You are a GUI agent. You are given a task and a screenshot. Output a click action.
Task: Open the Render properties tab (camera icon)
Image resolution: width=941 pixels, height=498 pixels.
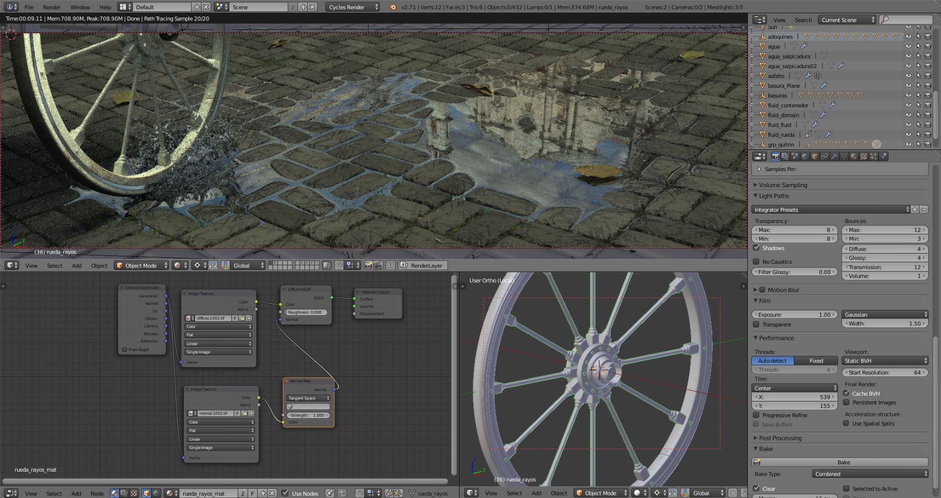775,157
